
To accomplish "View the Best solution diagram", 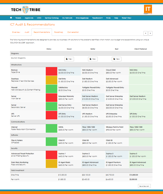I will (116, 59).
